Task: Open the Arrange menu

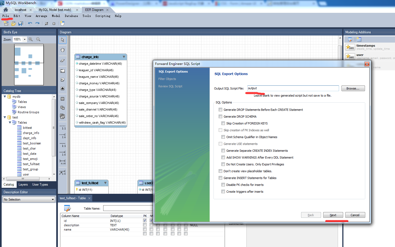Action: pos(41,16)
